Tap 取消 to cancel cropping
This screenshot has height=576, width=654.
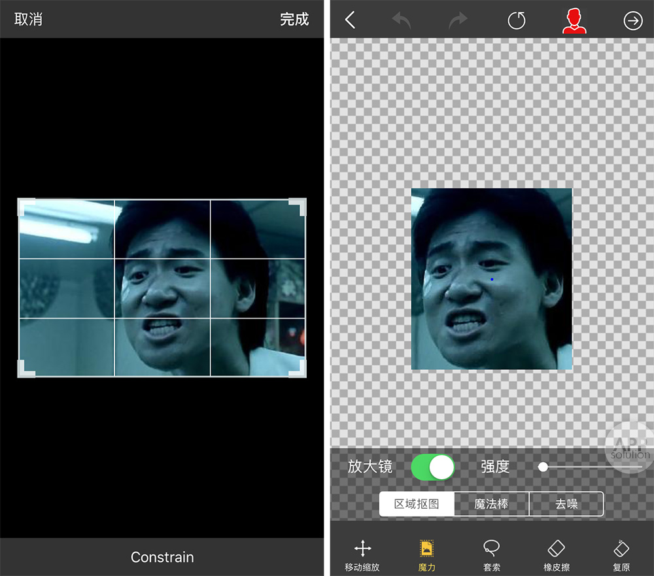(x=29, y=19)
